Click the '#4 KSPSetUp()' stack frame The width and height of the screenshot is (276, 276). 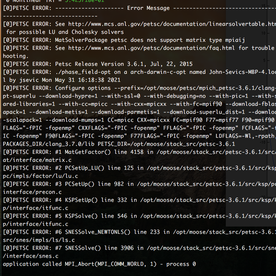pyautogui.click(x=76, y=200)
